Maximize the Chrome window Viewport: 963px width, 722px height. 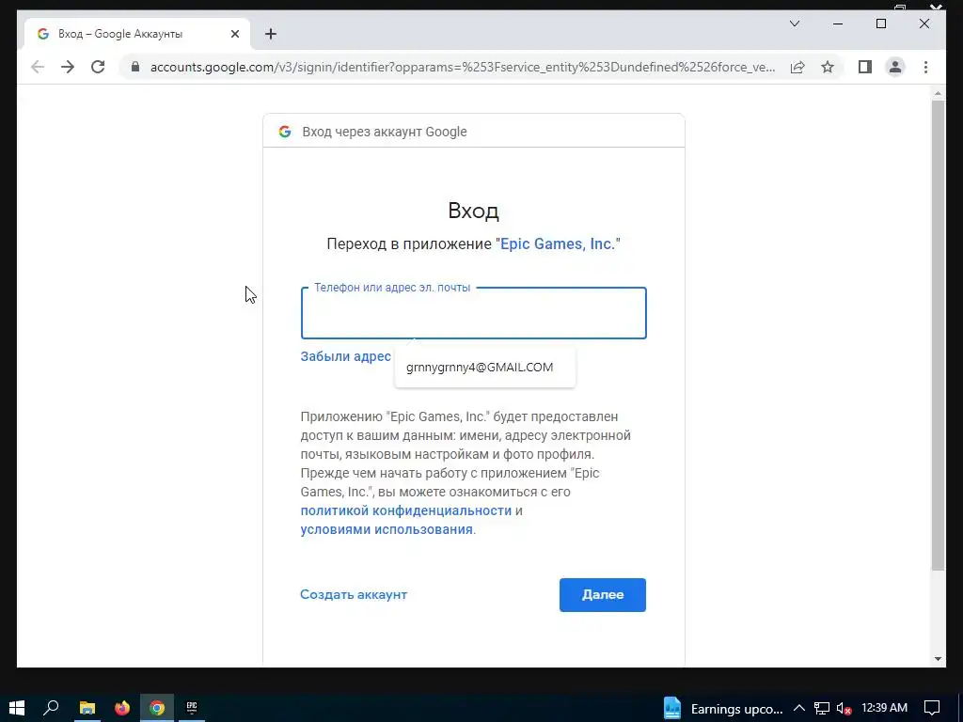(880, 24)
